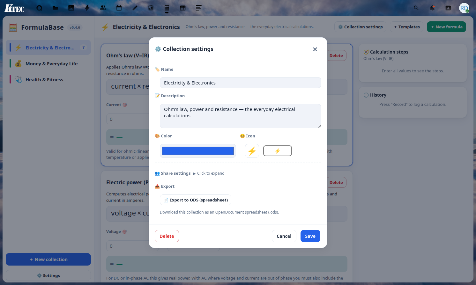The height and width of the screenshot is (285, 476).
Task: Click the clock History icon
Action: pyautogui.click(x=366, y=95)
